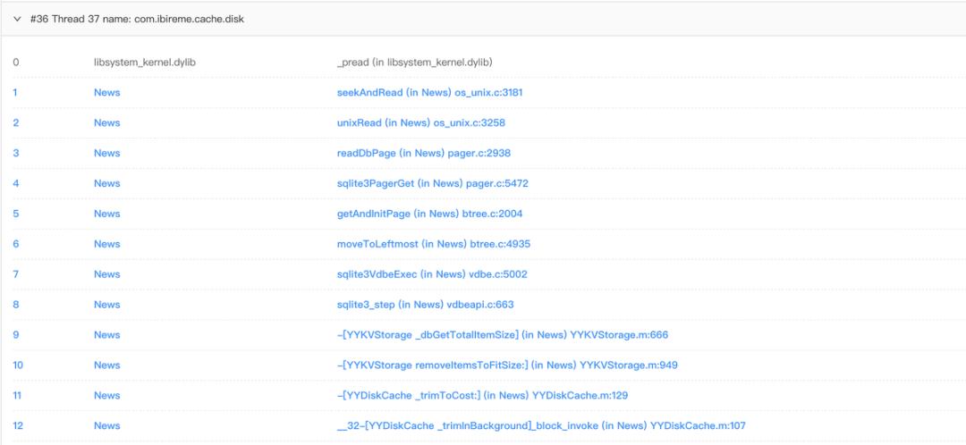Click frame number 5 of getAndInitPage row
The width and height of the screenshot is (966, 445).
pyautogui.click(x=16, y=214)
